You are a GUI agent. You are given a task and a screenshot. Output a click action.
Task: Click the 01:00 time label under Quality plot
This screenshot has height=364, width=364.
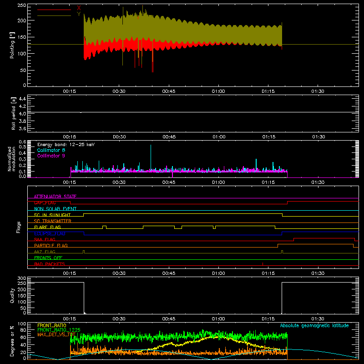coord(218,319)
